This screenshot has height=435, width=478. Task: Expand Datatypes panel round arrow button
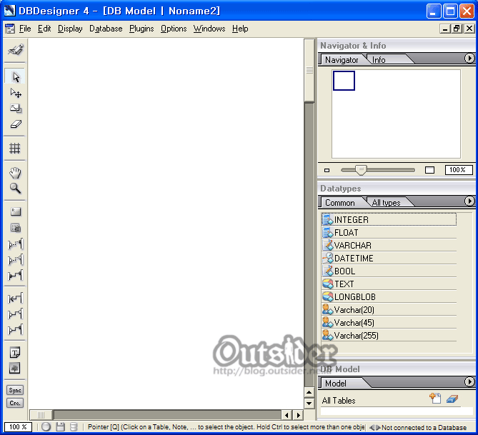tap(469, 201)
